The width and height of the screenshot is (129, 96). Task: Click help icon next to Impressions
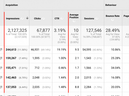(x=22, y=18)
